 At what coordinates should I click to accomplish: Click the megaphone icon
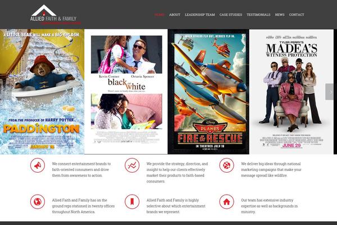tap(38, 165)
